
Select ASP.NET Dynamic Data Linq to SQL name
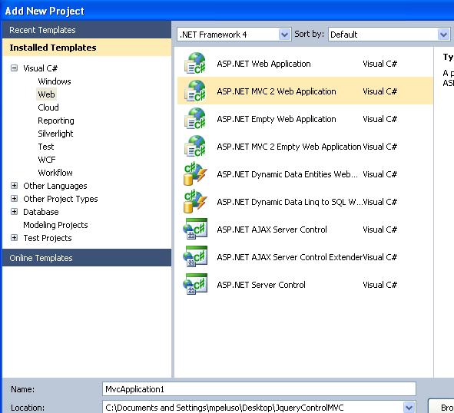point(290,202)
